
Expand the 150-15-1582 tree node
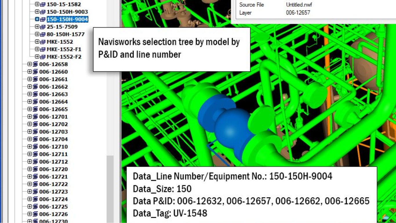point(37,4)
